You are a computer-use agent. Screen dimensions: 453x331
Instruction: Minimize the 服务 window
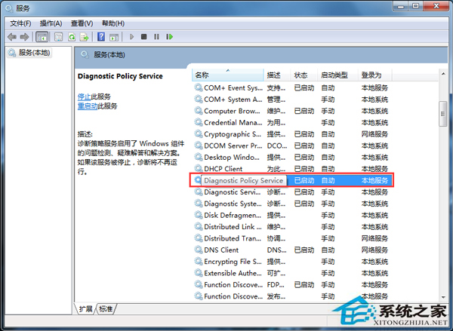click(x=401, y=6)
